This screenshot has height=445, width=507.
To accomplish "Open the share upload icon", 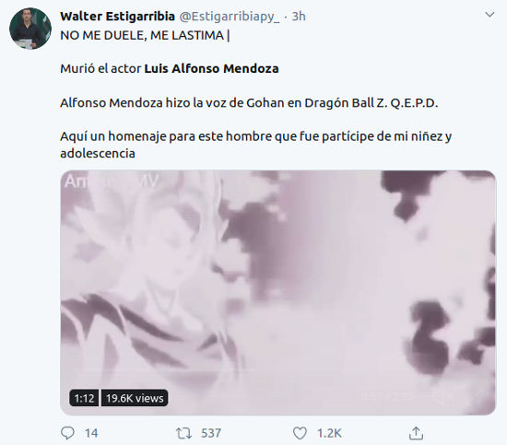I will (416, 433).
